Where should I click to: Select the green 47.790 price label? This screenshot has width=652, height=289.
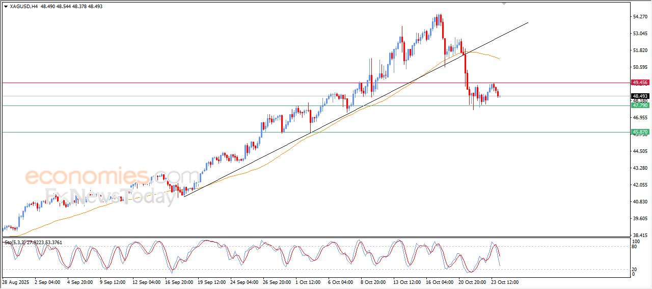[x=639, y=105]
